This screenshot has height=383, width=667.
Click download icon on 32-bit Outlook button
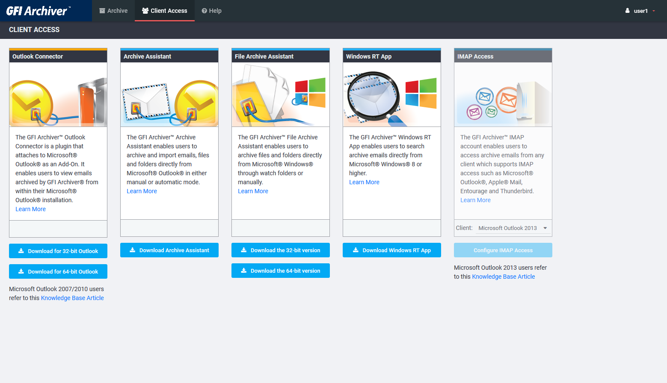21,251
